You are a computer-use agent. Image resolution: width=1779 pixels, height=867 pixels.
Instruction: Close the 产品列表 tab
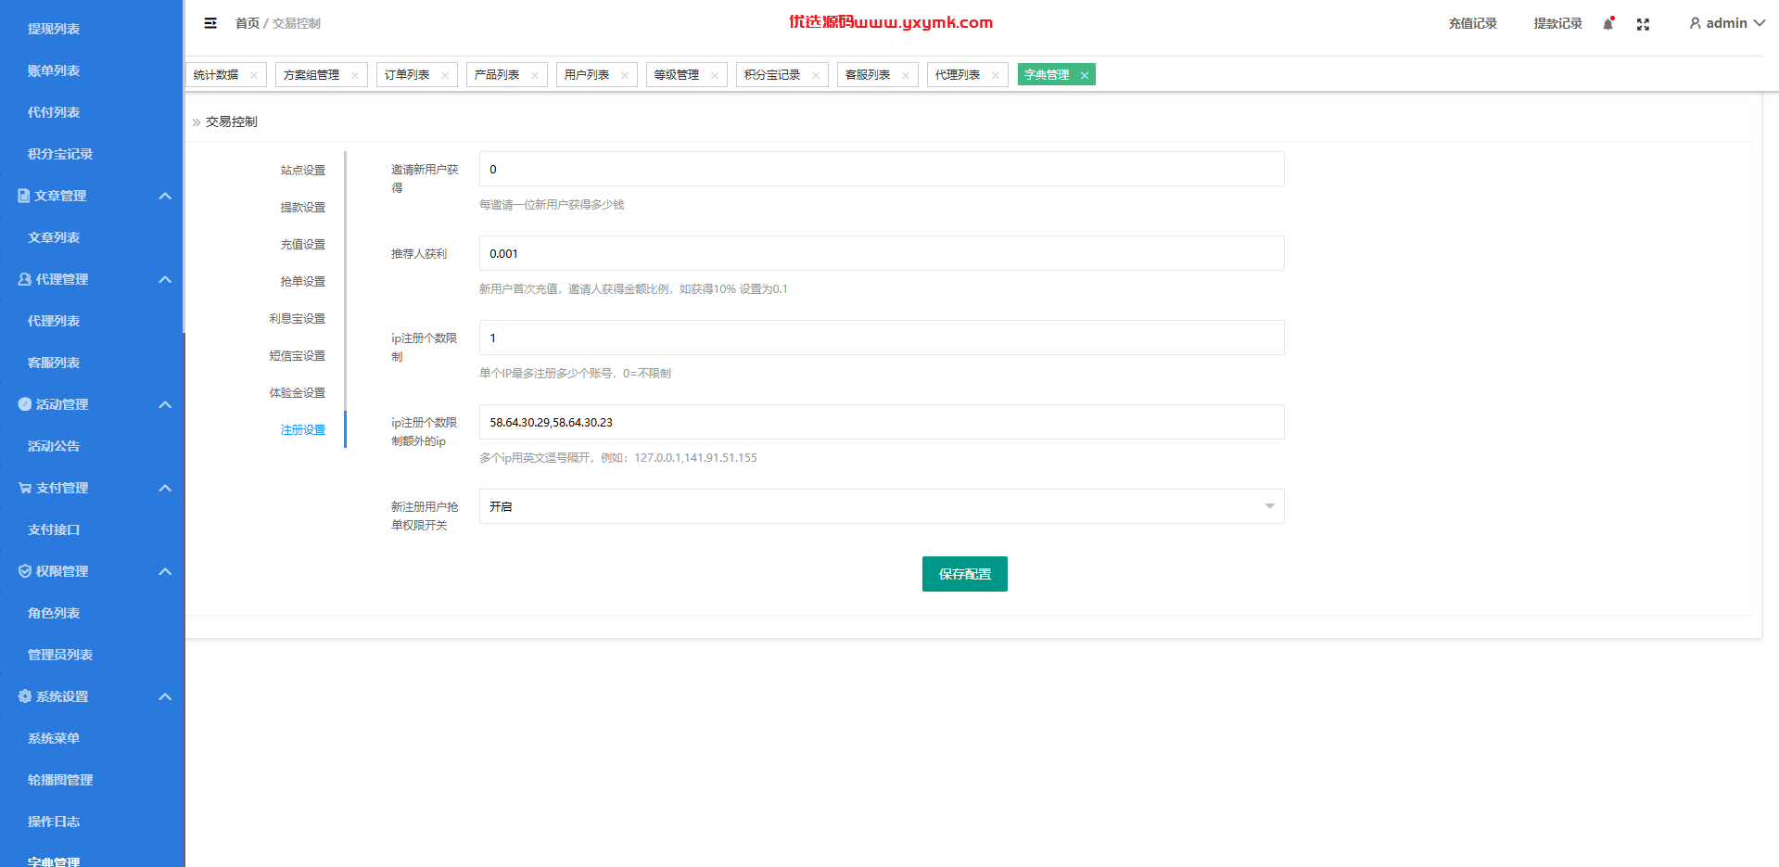(x=535, y=75)
